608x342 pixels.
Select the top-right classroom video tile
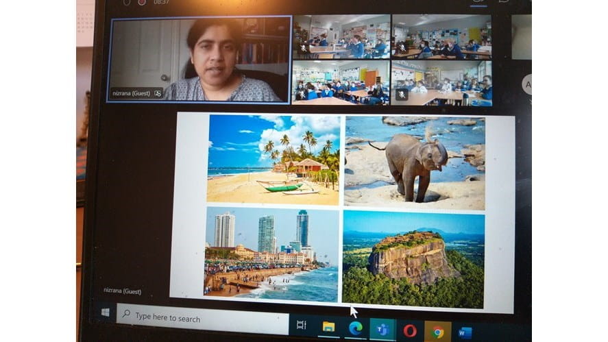(441, 36)
